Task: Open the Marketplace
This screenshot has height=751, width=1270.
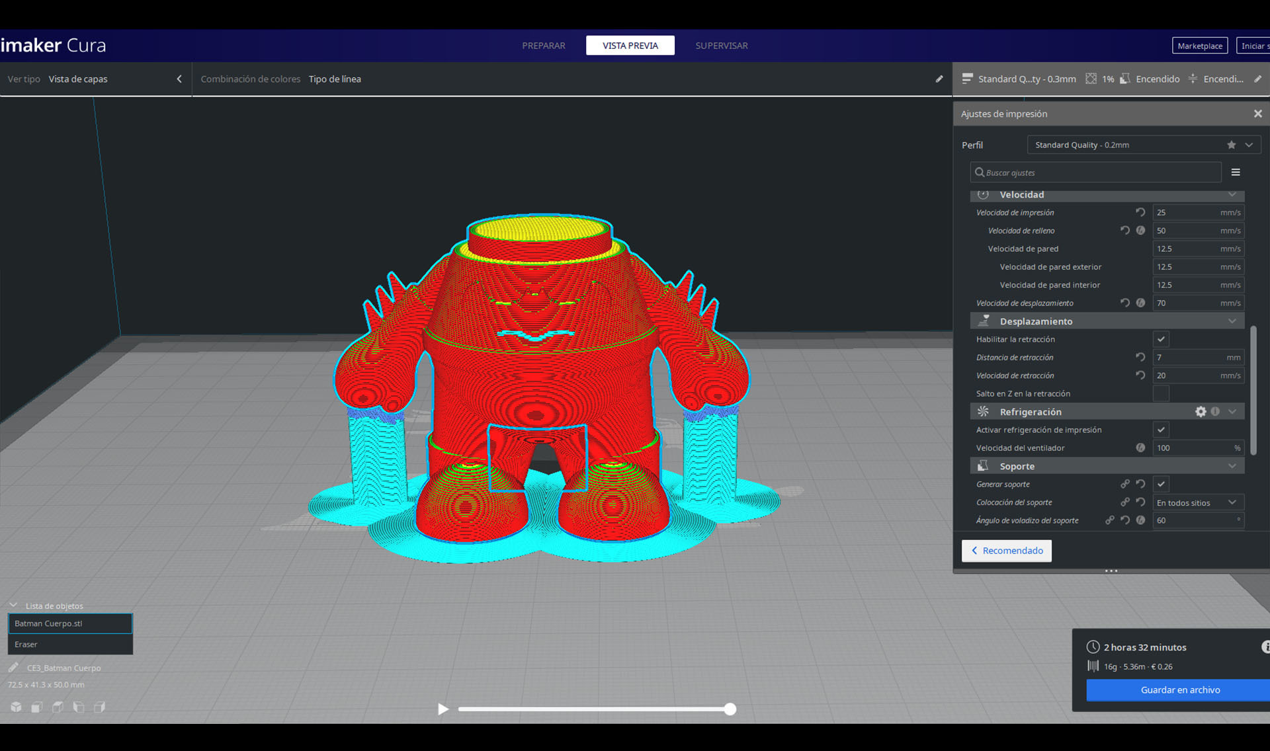Action: [x=1199, y=46]
